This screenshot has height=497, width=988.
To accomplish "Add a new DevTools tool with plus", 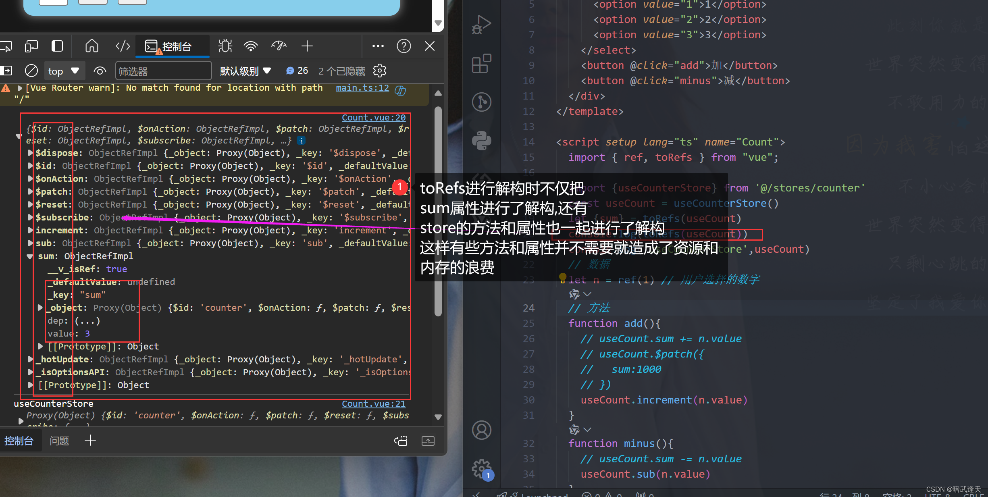I will (307, 46).
